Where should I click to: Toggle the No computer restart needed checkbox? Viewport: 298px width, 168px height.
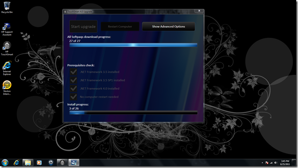pos(74,97)
